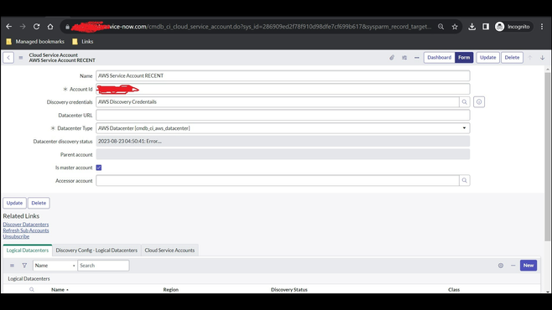
Task: Click Update button in form header
Action: coord(488,57)
